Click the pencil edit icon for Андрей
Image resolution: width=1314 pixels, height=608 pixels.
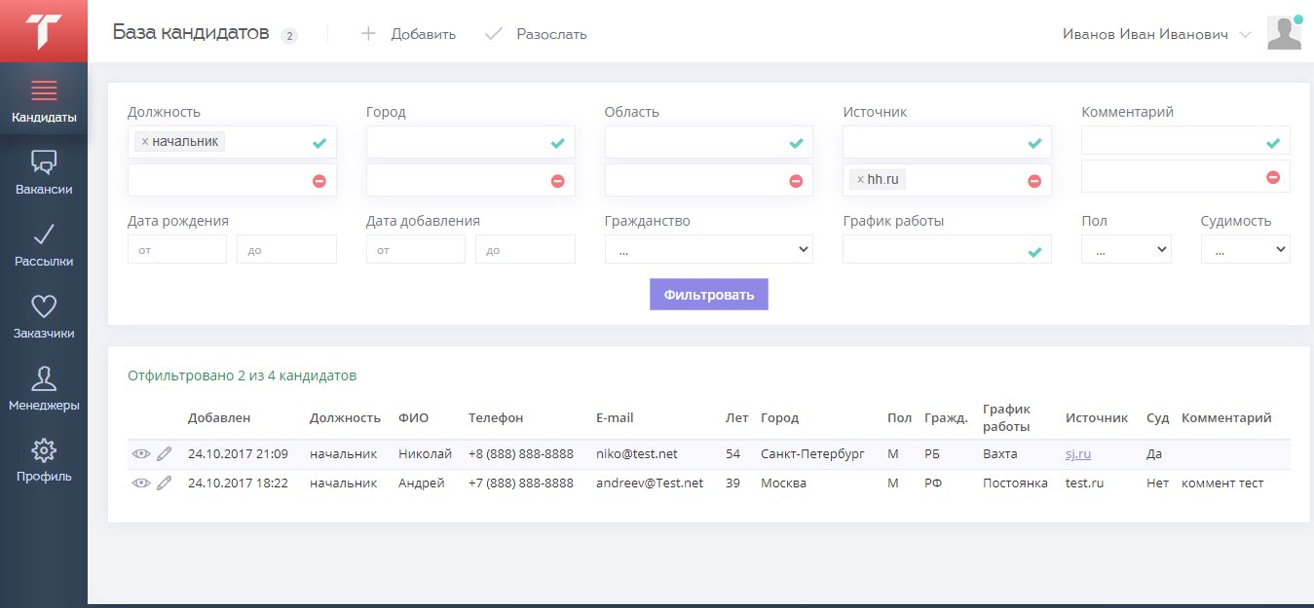pyautogui.click(x=164, y=483)
